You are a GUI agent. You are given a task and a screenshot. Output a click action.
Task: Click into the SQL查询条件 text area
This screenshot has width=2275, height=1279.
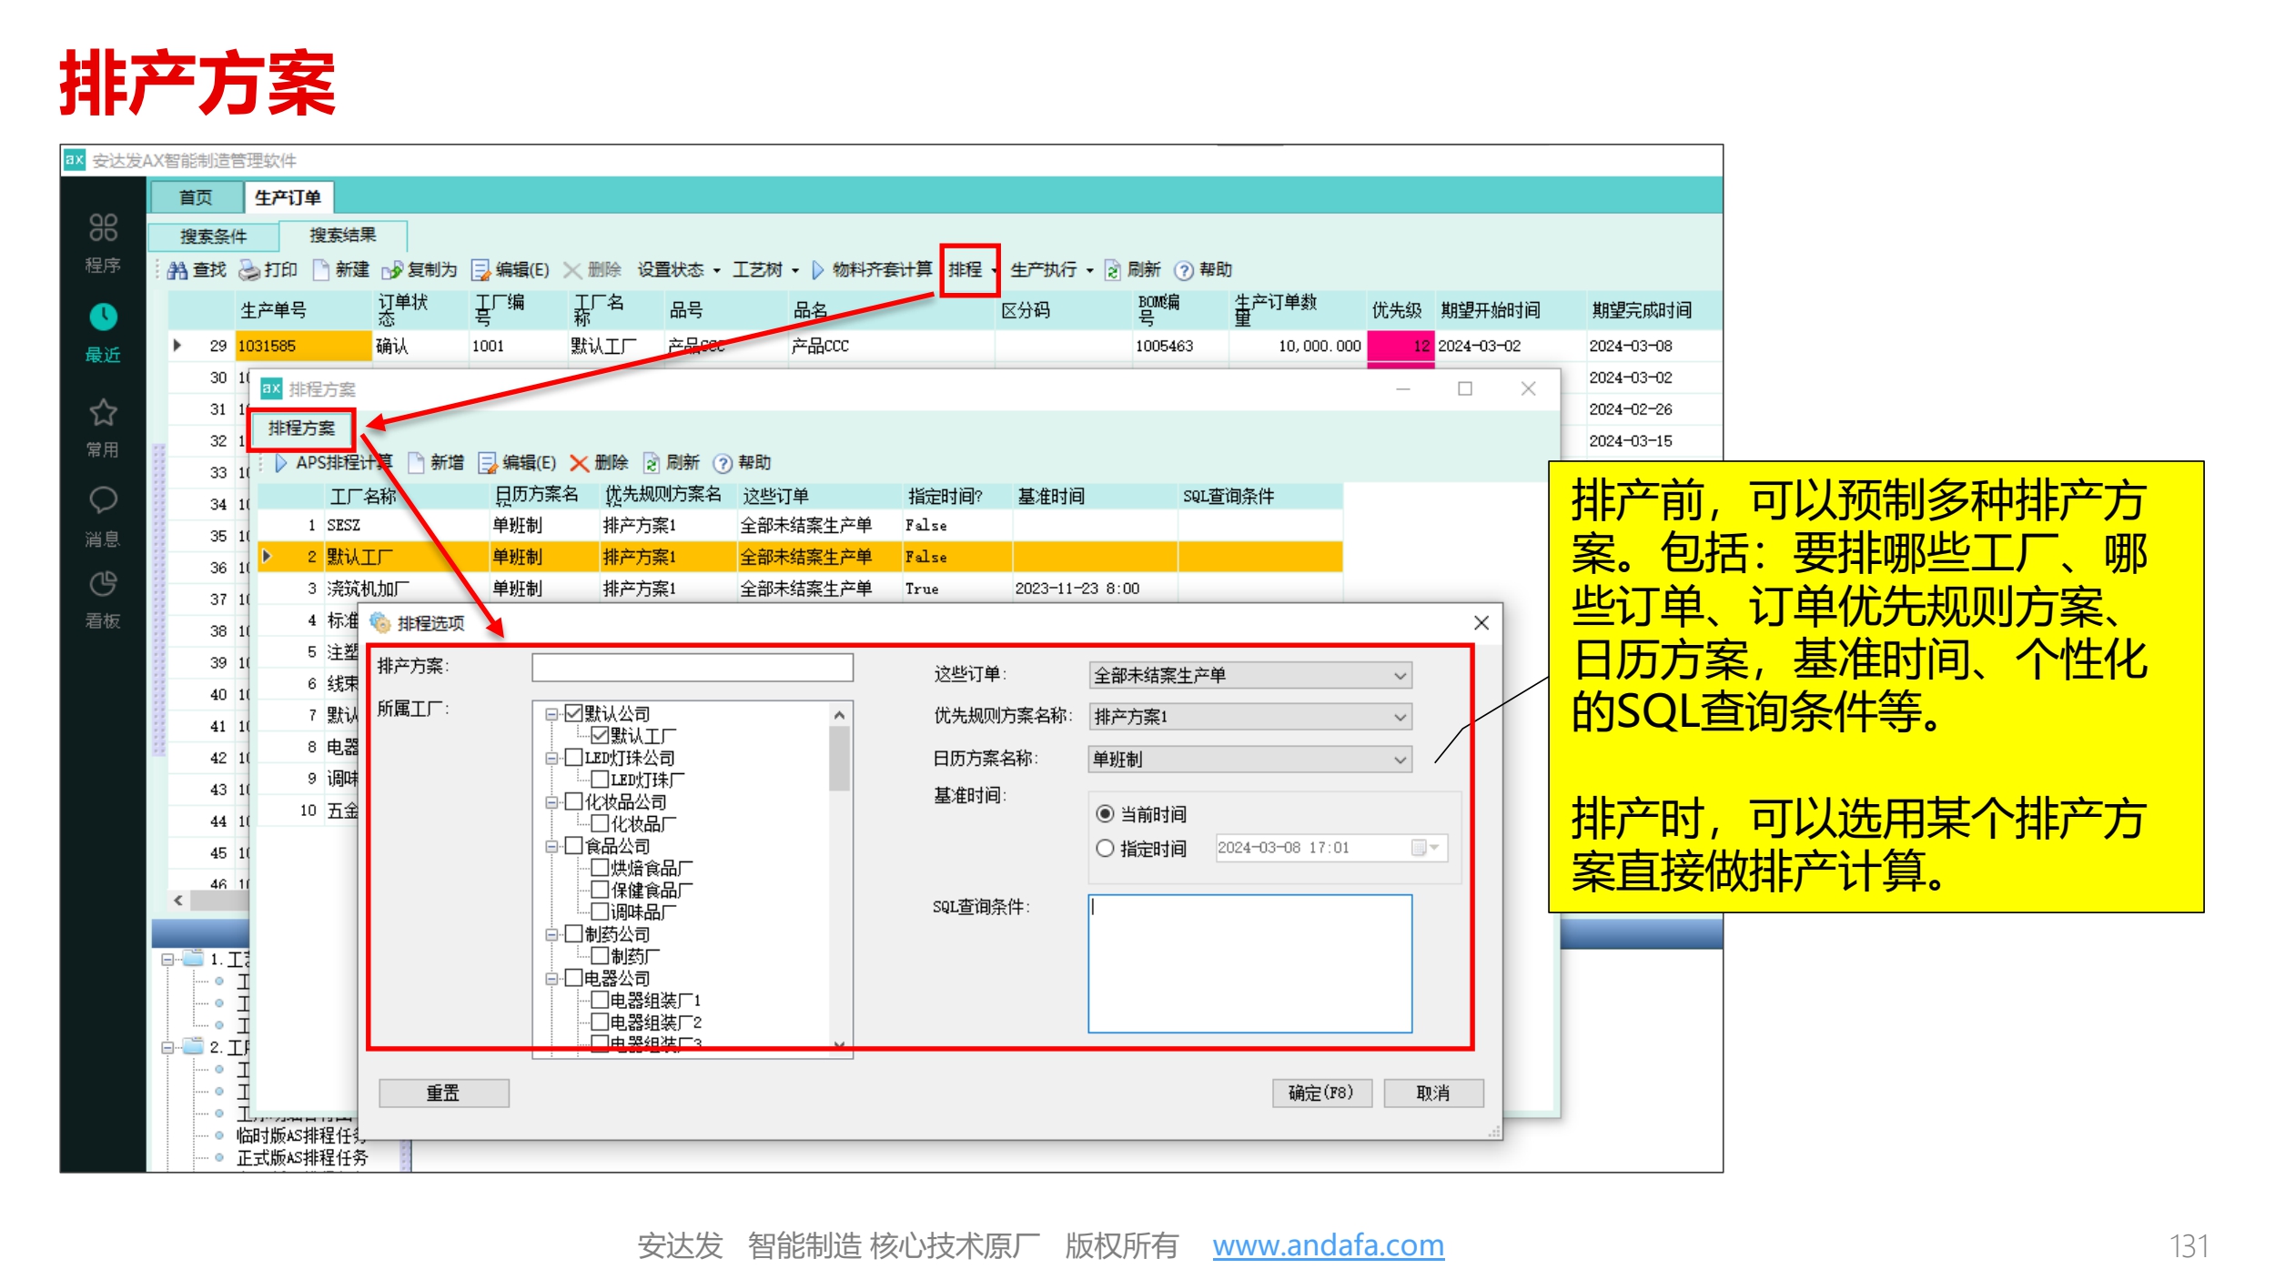click(x=1249, y=964)
